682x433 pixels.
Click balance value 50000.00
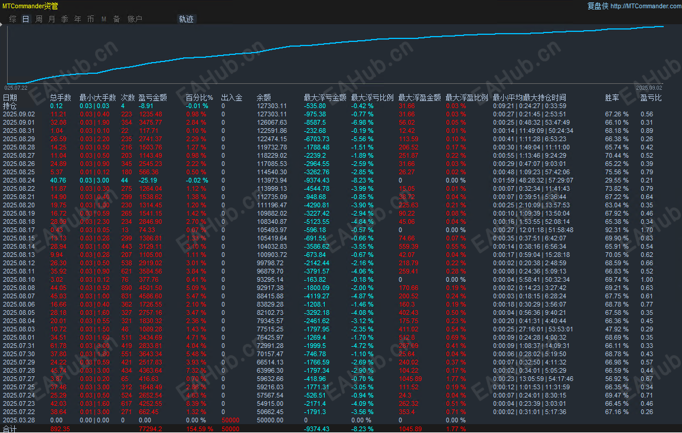[270, 421]
